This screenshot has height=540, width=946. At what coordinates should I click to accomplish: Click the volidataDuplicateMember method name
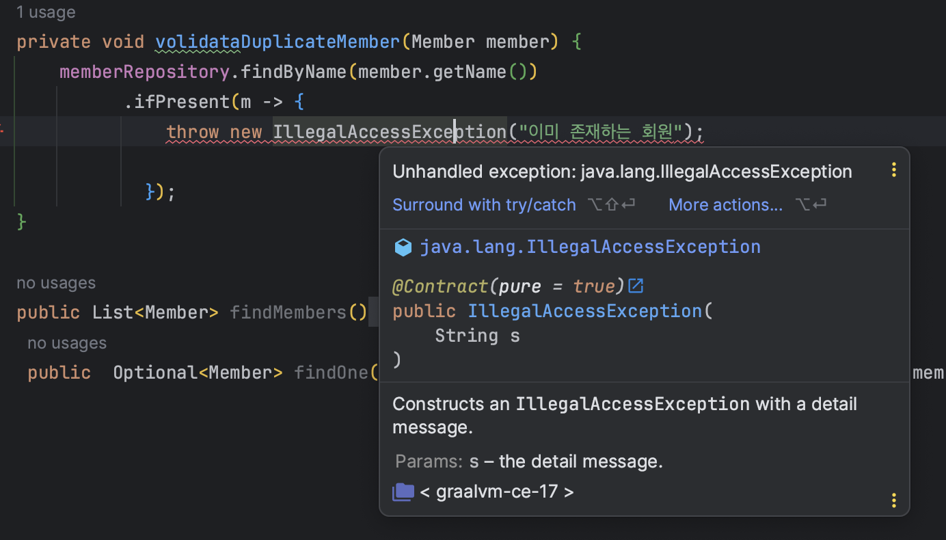tap(278, 42)
